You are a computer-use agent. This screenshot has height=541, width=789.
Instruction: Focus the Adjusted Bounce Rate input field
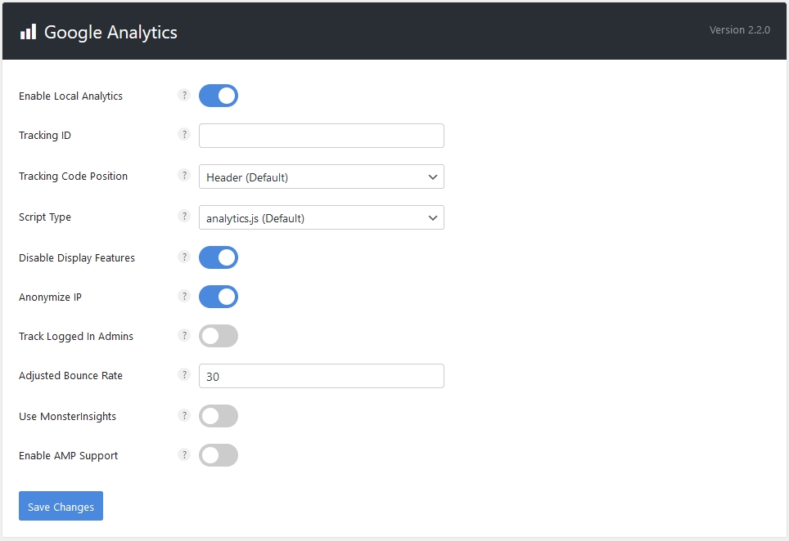tap(321, 376)
